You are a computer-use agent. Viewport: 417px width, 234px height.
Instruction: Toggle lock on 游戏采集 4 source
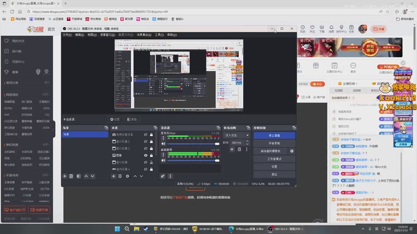point(151,170)
